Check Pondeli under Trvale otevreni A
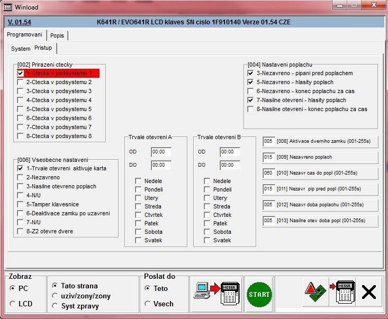388x319 pixels. (138, 189)
